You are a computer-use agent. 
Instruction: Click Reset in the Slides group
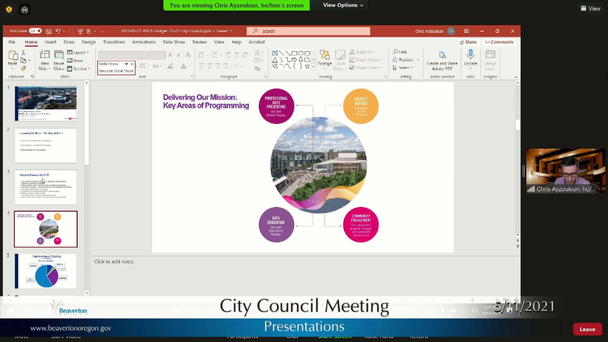75,60
